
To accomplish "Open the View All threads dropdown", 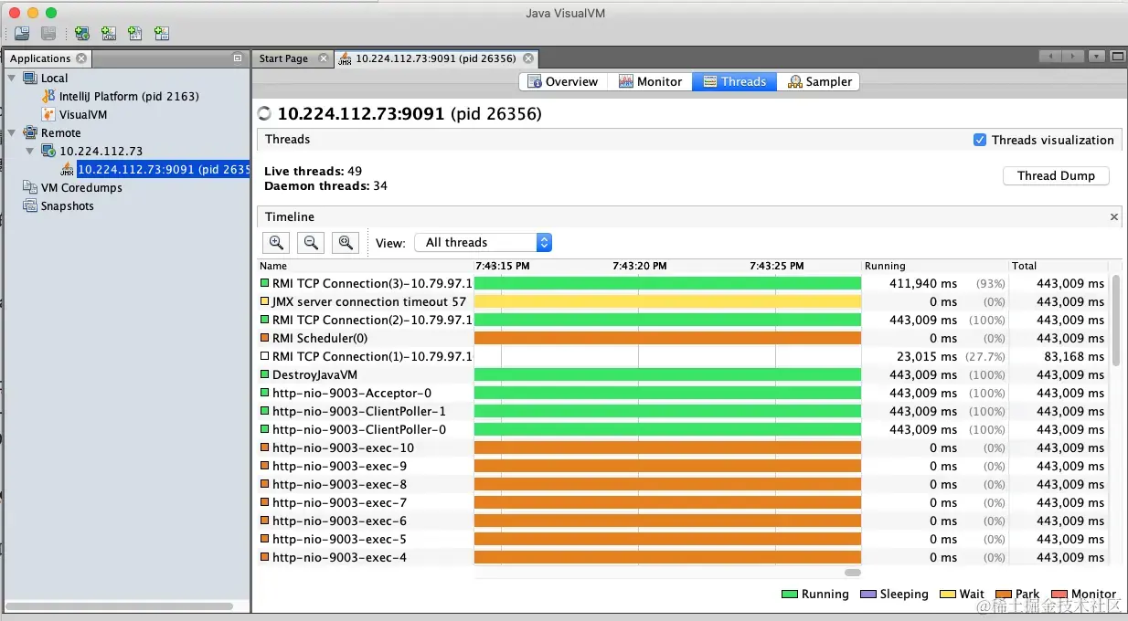I will tap(483, 242).
